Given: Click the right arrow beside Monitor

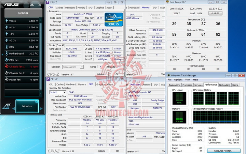Looking at the screenshot, I should [x=41, y=108].
